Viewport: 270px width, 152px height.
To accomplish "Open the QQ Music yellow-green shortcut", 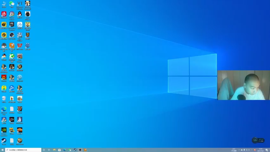I will (x=4, y=88).
